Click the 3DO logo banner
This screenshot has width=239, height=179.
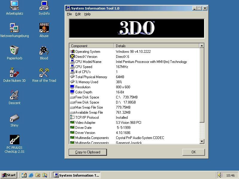137,28
